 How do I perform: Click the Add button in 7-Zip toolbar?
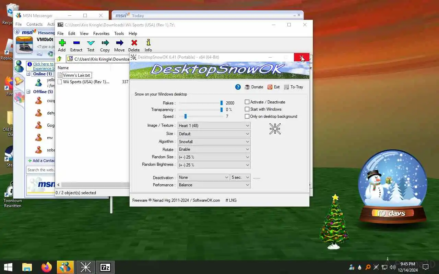62,45
